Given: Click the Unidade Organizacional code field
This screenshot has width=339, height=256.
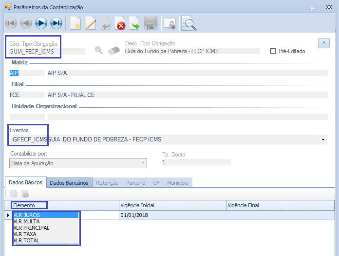Looking at the screenshot, I should coord(27,117).
